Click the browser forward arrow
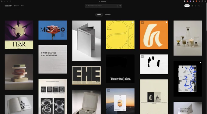This screenshot has width=207, height=114. tap(8, 1)
